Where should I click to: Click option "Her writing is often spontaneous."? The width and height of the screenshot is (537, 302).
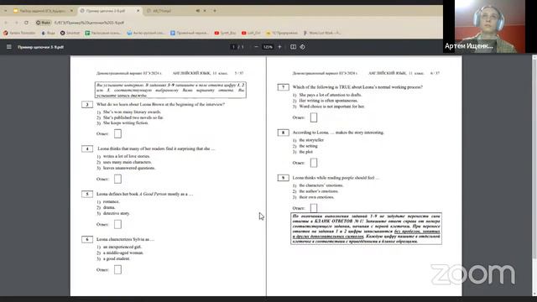click(328, 101)
